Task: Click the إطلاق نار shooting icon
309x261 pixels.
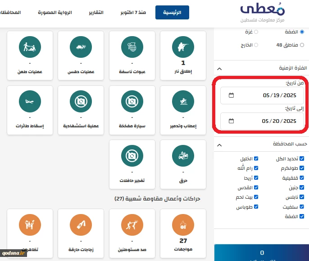Action: click(183, 46)
